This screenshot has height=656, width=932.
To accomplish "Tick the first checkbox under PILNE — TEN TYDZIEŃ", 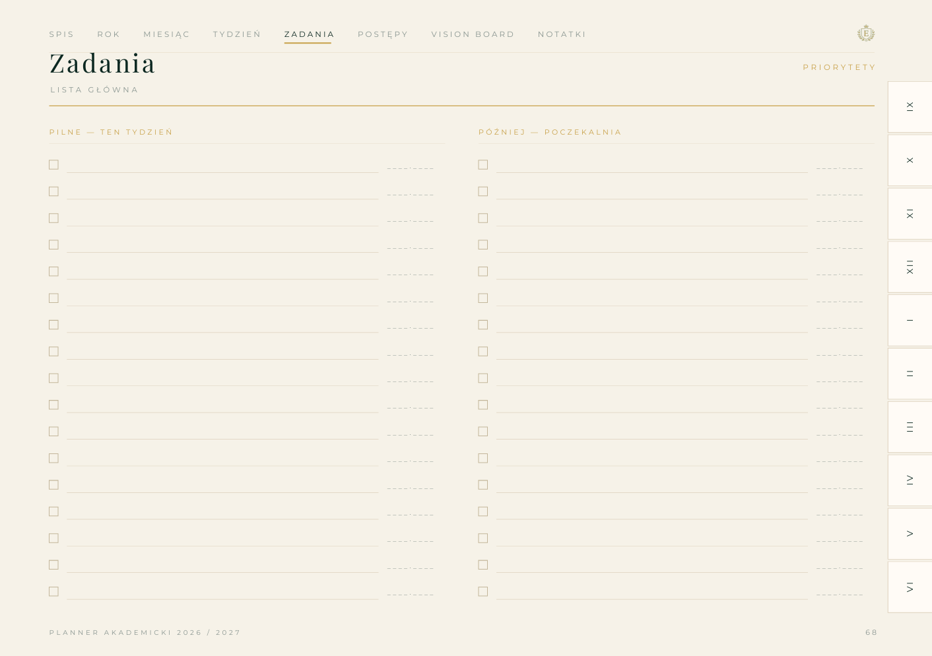I will pyautogui.click(x=53, y=164).
